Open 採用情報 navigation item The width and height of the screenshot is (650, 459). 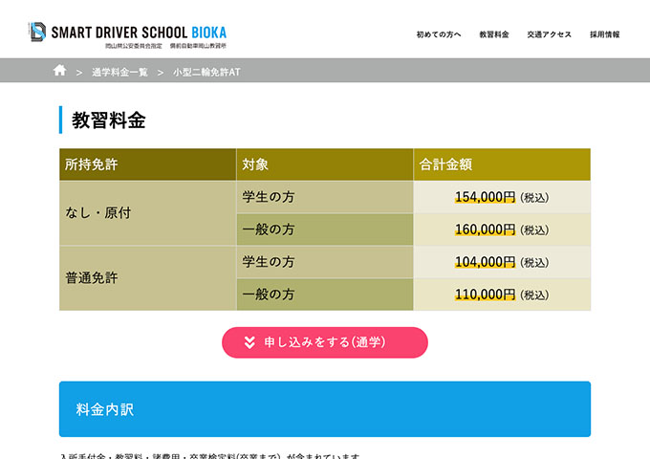604,34
